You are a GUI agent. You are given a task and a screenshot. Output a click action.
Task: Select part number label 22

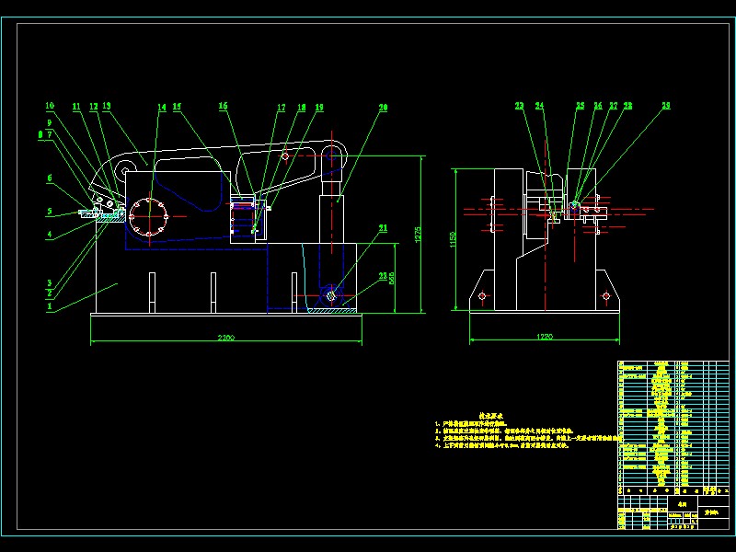point(383,276)
